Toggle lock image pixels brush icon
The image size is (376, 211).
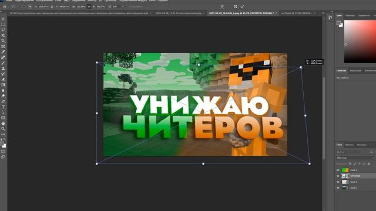coord(355,164)
